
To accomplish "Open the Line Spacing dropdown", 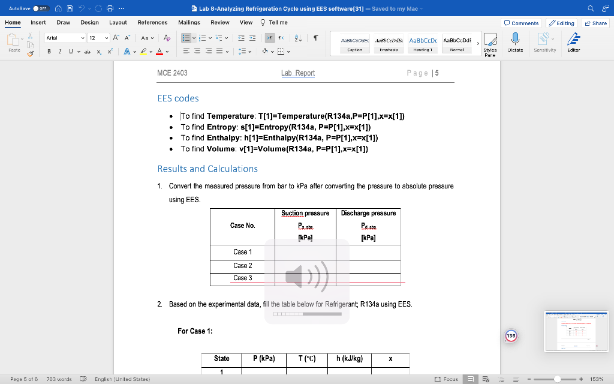I will [x=245, y=52].
